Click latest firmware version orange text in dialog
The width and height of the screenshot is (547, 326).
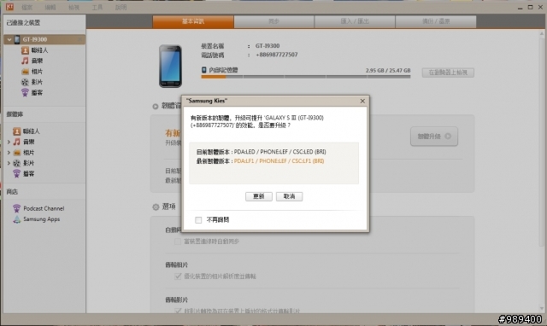click(279, 161)
